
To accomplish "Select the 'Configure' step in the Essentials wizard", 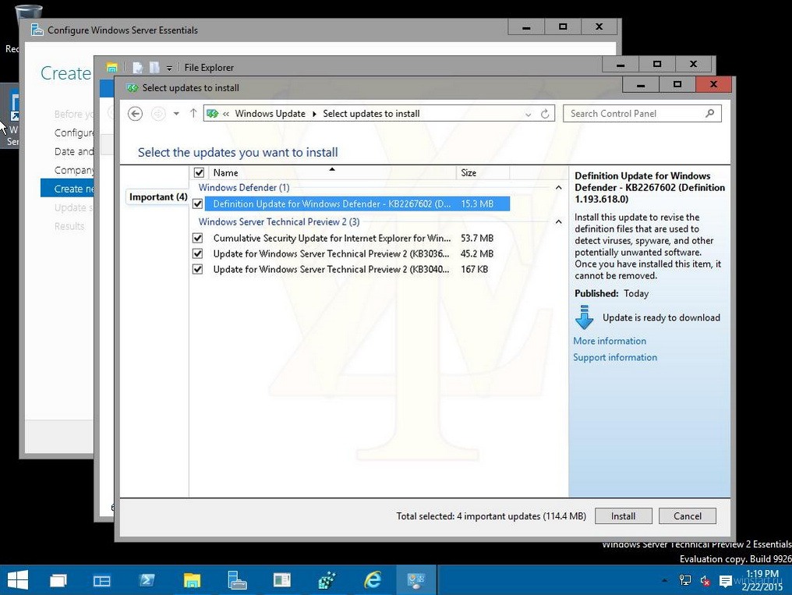I will click(74, 133).
